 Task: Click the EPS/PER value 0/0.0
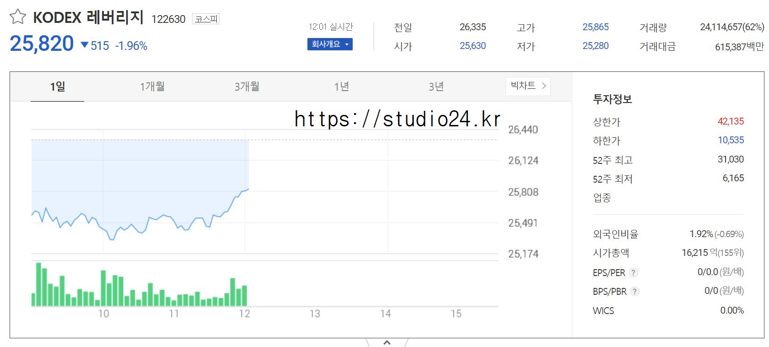(x=708, y=272)
